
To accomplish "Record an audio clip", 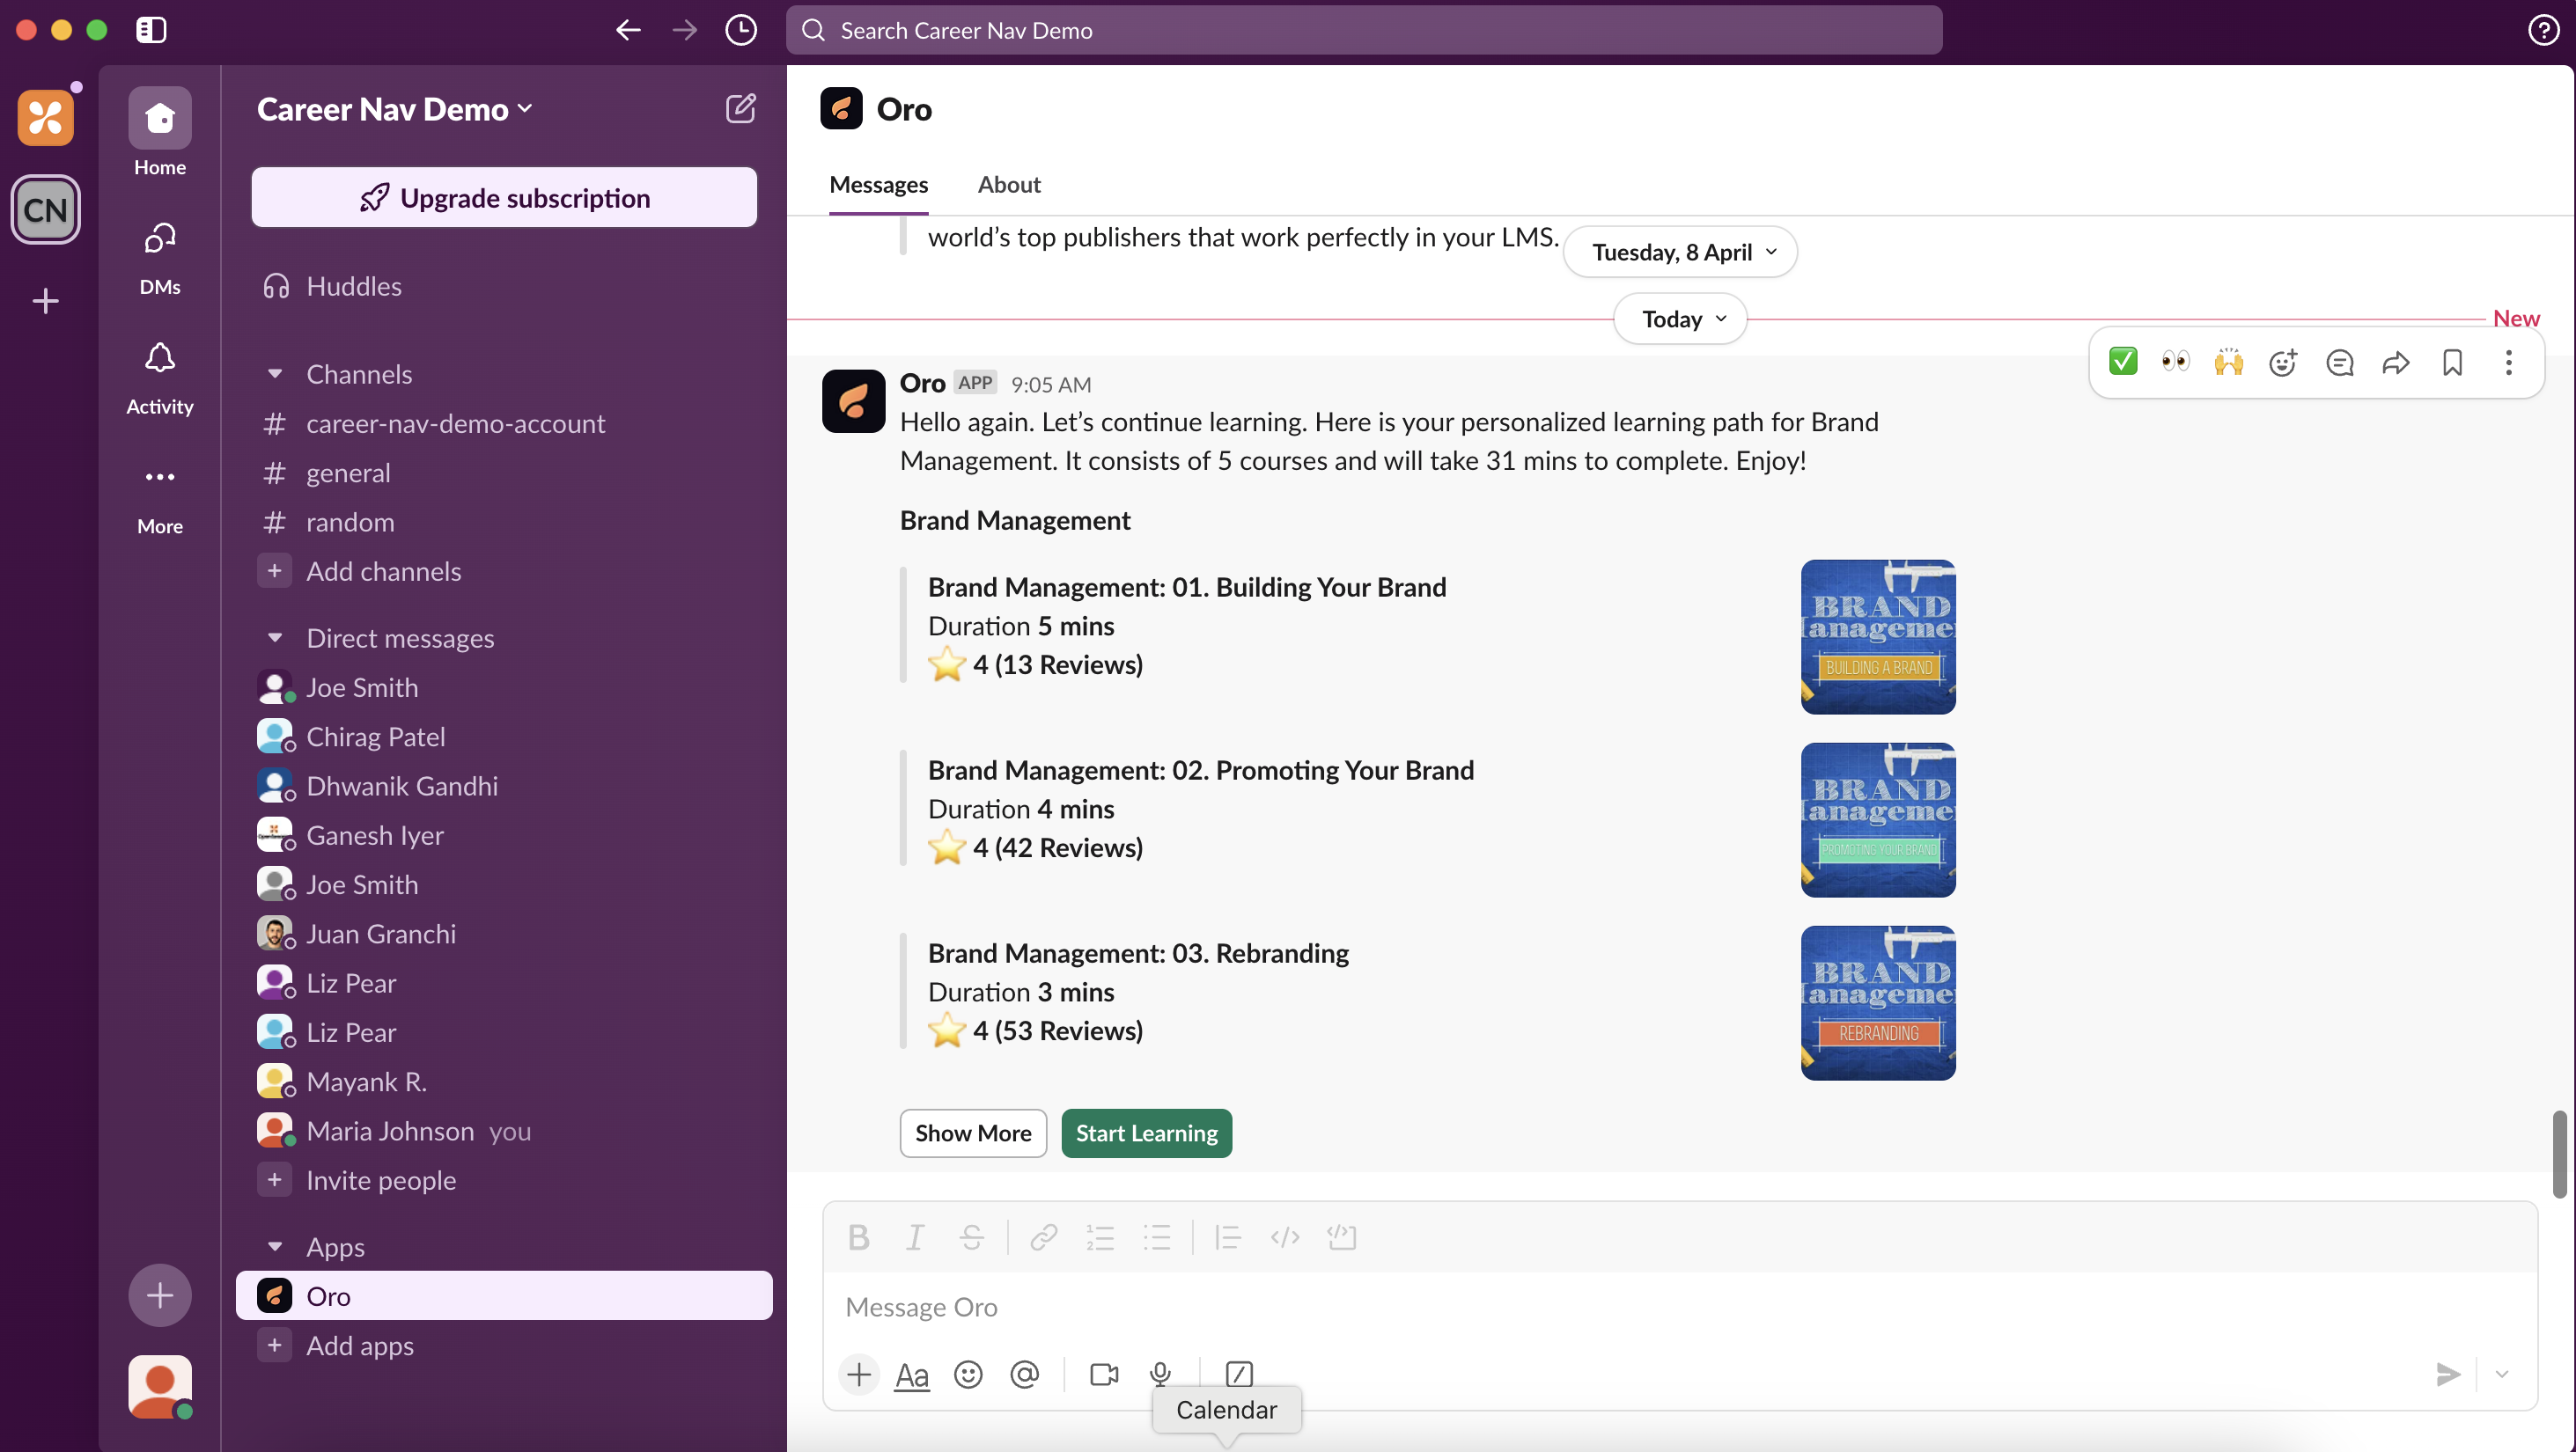I will pyautogui.click(x=1160, y=1374).
